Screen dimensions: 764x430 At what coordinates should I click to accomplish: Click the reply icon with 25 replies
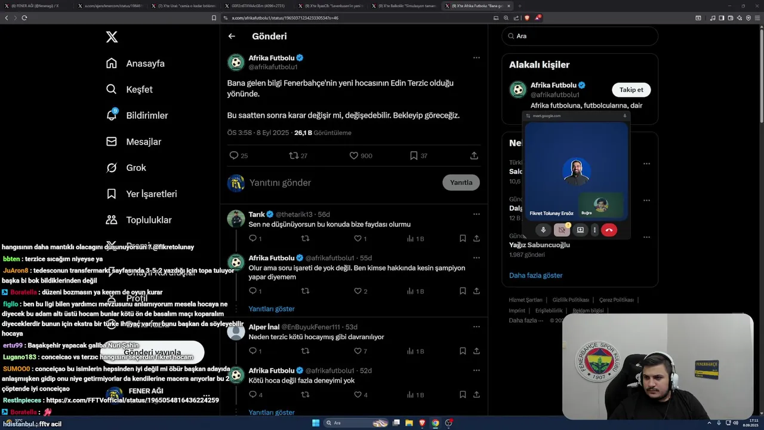coord(234,155)
